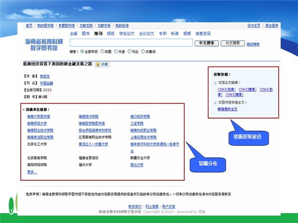The image size is (298, 223).
Task: Select the 关键词 radio button
Action: pos(143,52)
